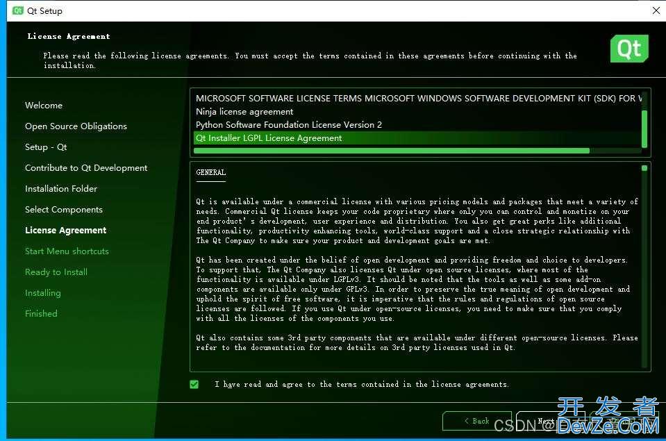The height and width of the screenshot is (441, 666).
Task: Click the license text vertical scrollbar thumb
Action: (644, 168)
